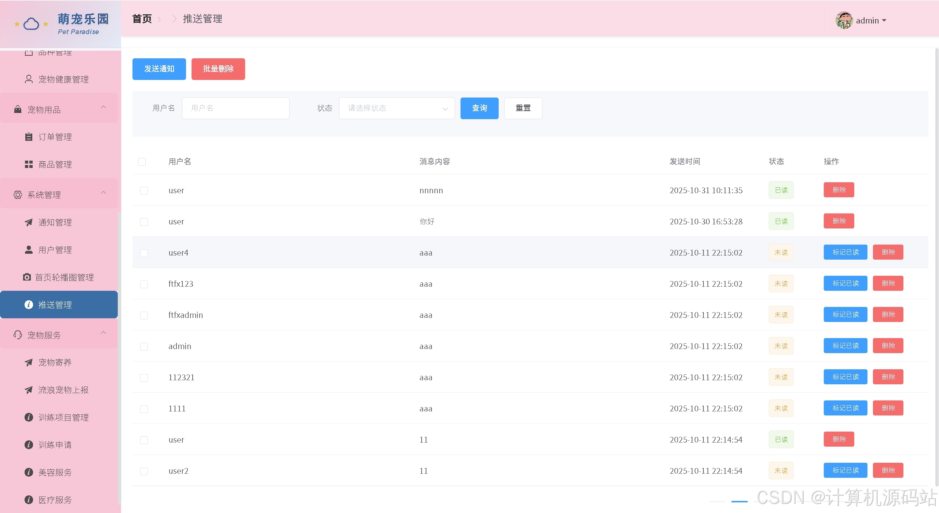Click the 未读 tag in admin row

[x=781, y=346]
